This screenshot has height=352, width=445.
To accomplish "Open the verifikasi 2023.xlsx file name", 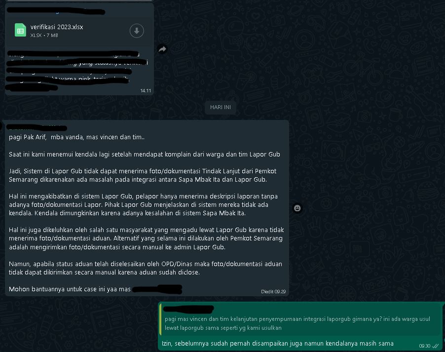I will point(57,27).
